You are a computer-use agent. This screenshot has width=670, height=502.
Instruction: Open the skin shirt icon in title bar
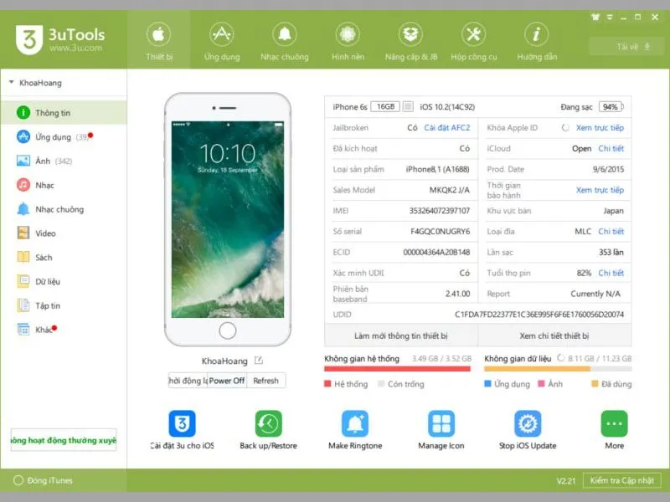tap(595, 17)
